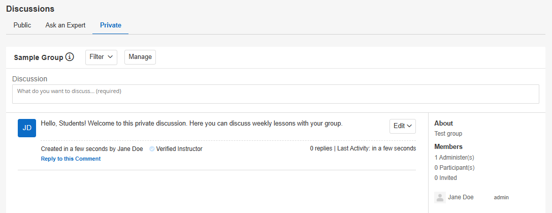Click the 0 replies count text
This screenshot has width=552, height=213.
pos(321,148)
